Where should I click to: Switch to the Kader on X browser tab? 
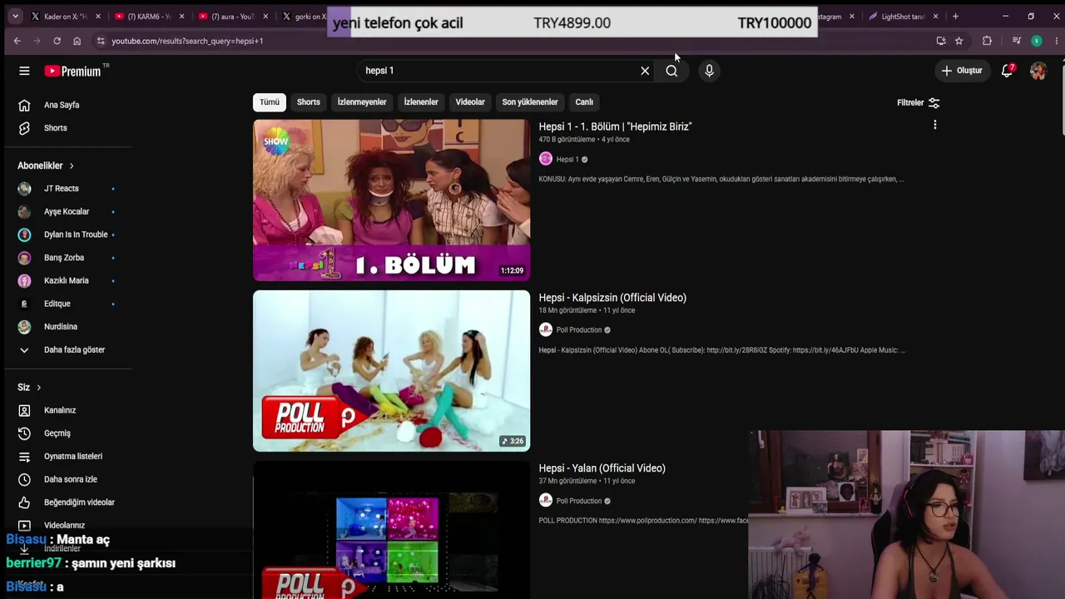click(66, 17)
